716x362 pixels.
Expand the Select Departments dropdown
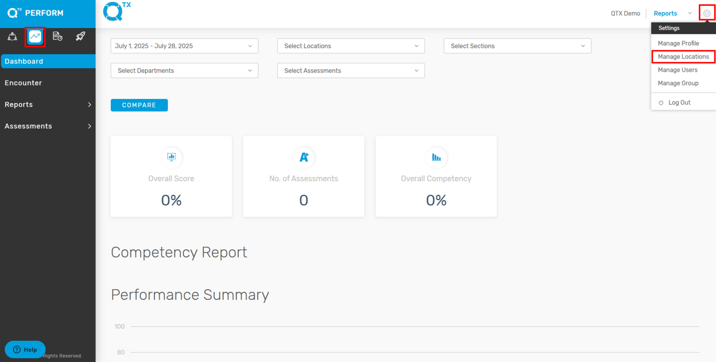(x=184, y=71)
